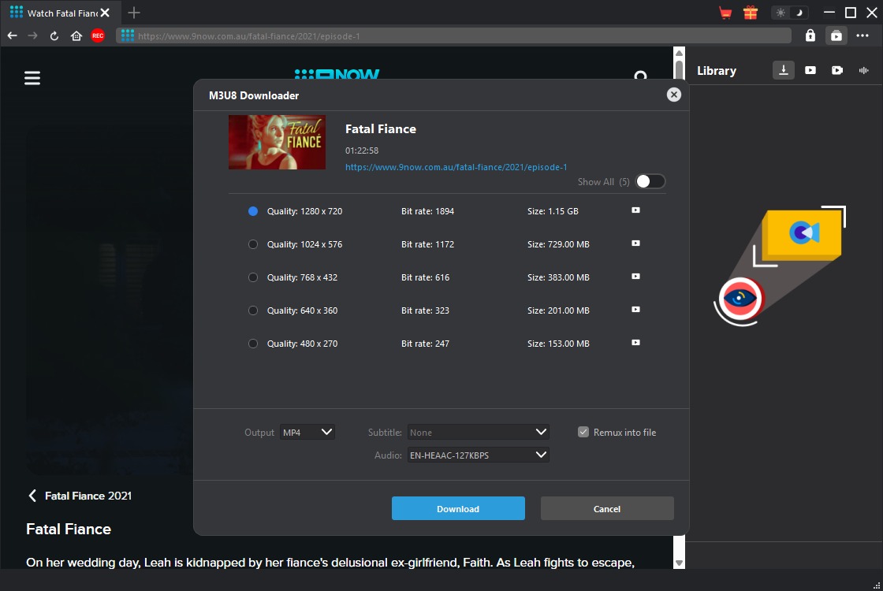Click the gift box icon

tap(750, 13)
